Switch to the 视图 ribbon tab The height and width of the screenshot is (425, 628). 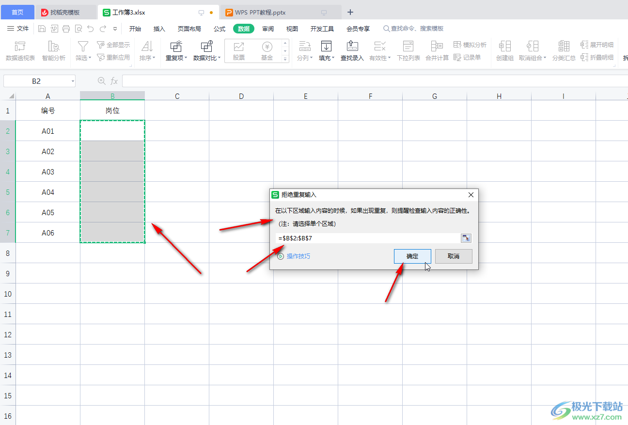[x=292, y=29]
